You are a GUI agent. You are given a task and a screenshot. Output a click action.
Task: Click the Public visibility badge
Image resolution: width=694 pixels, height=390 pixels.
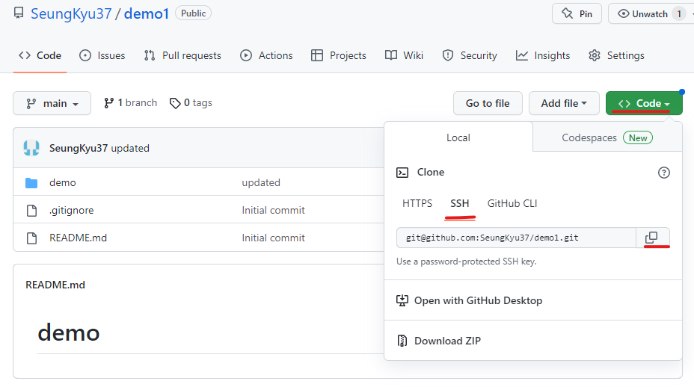pyautogui.click(x=194, y=13)
